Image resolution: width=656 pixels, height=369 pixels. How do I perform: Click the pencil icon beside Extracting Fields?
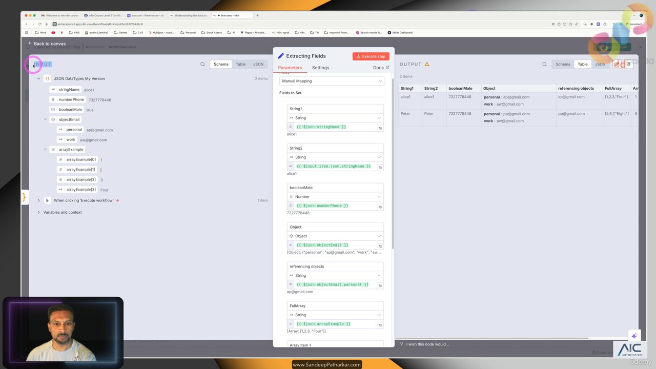(281, 56)
